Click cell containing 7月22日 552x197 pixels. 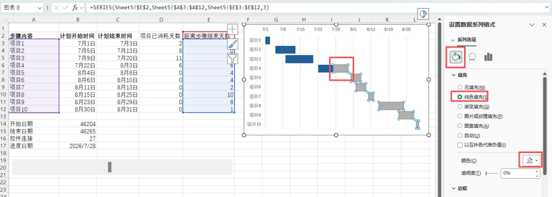pyautogui.click(x=78, y=65)
